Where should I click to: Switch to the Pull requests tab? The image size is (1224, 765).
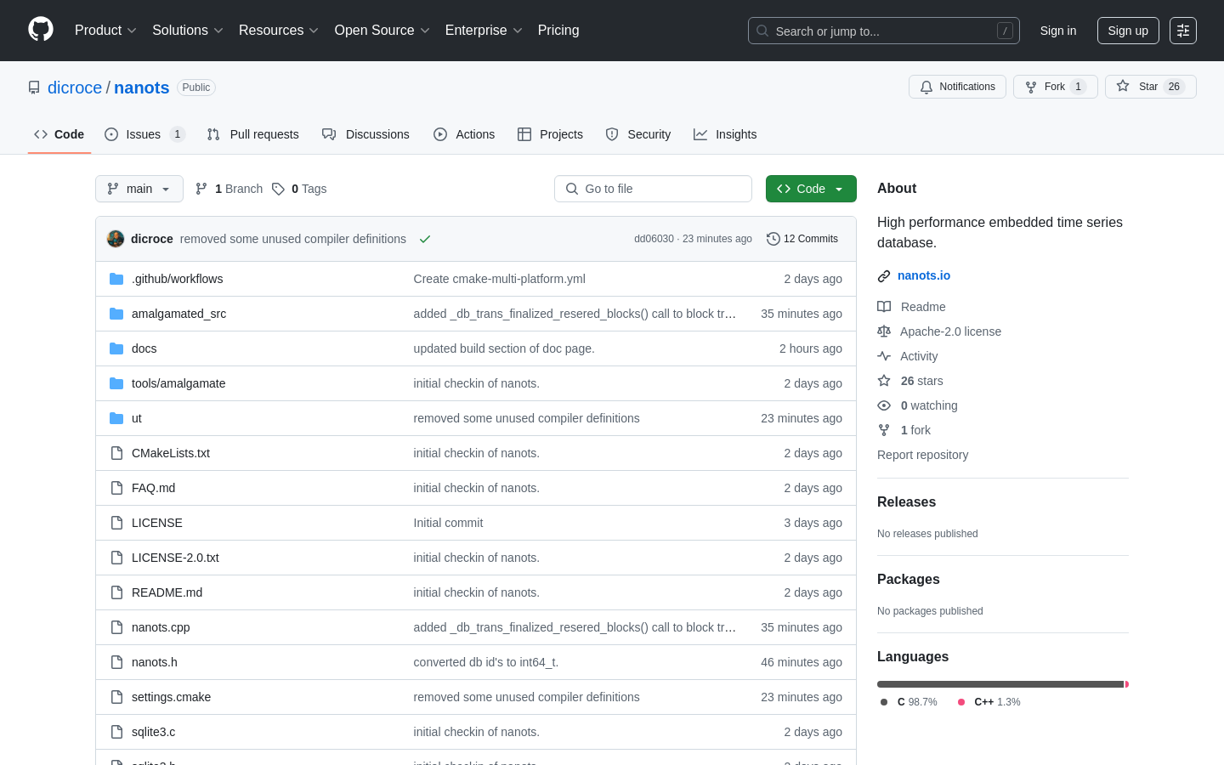tap(253, 134)
